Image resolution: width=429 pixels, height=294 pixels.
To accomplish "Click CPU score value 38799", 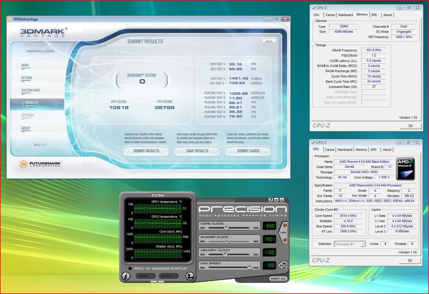I will point(165,108).
